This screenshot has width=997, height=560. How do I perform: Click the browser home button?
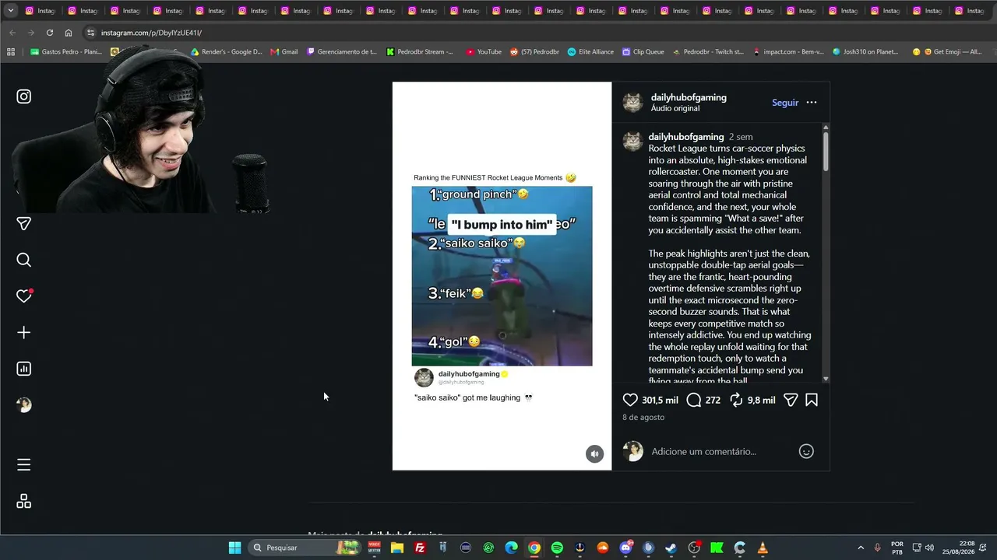pos(69,33)
